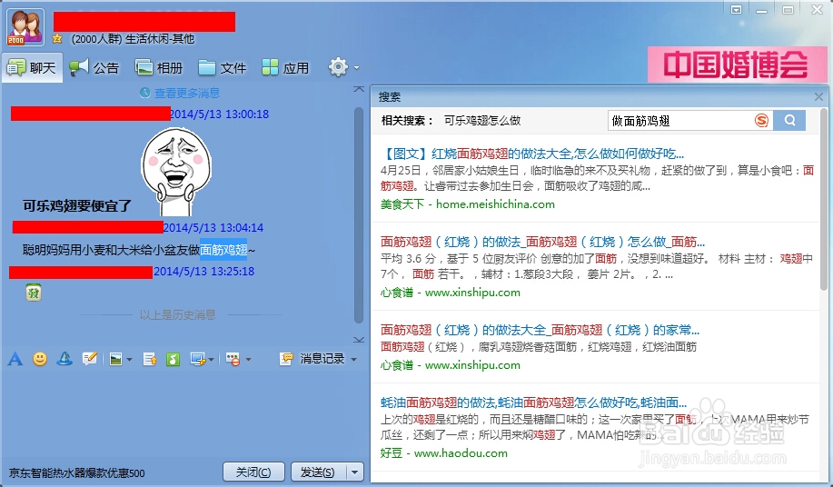The height and width of the screenshot is (487, 833).
Task: Minimize the chat window
Action: [x=762, y=10]
